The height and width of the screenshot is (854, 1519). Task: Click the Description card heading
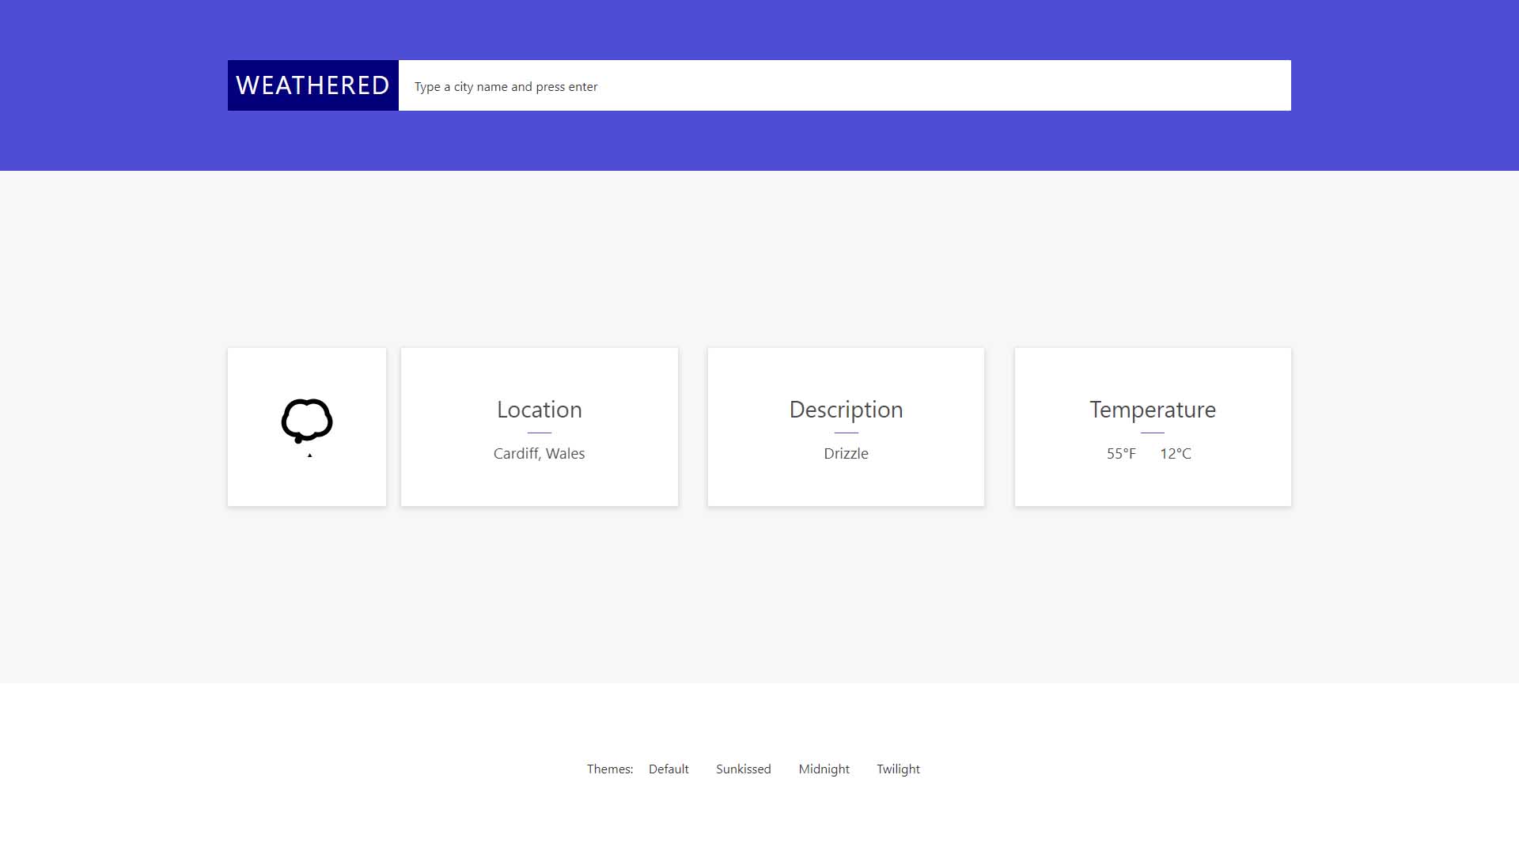846,410
